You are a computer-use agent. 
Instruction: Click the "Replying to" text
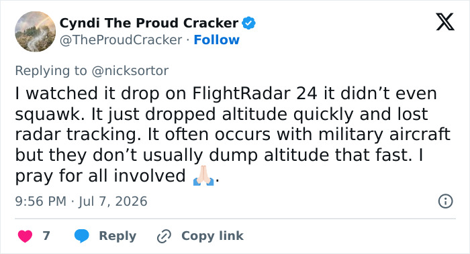[51, 71]
